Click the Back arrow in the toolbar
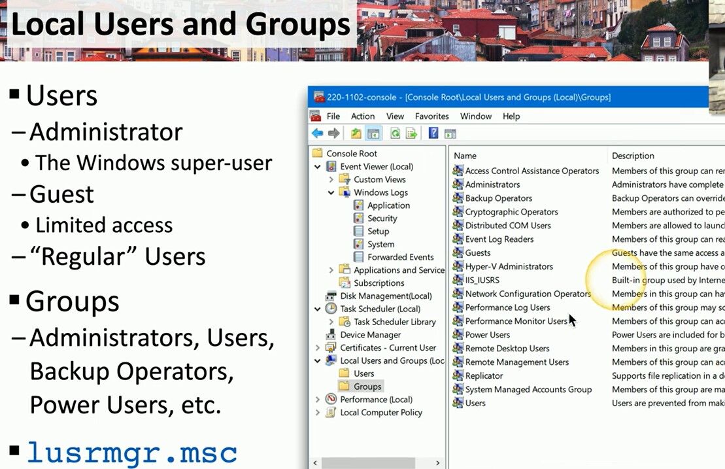Screen dimensions: 725x469 [x=317, y=133]
